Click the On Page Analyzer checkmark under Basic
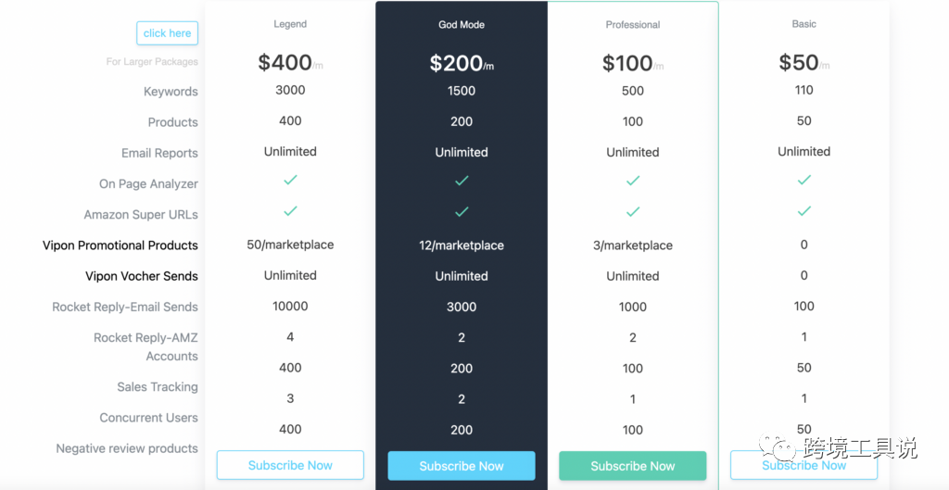This screenshot has height=490, width=949. pyautogui.click(x=804, y=180)
